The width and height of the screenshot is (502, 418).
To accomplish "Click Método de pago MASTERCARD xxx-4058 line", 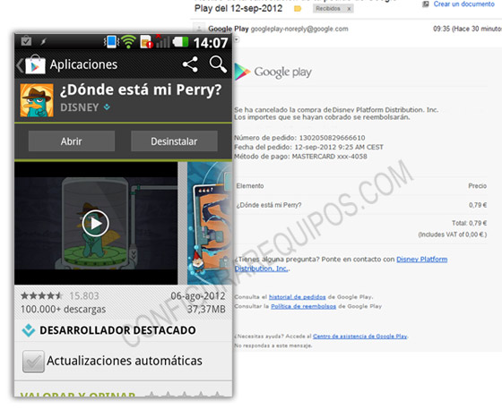I will 300,157.
